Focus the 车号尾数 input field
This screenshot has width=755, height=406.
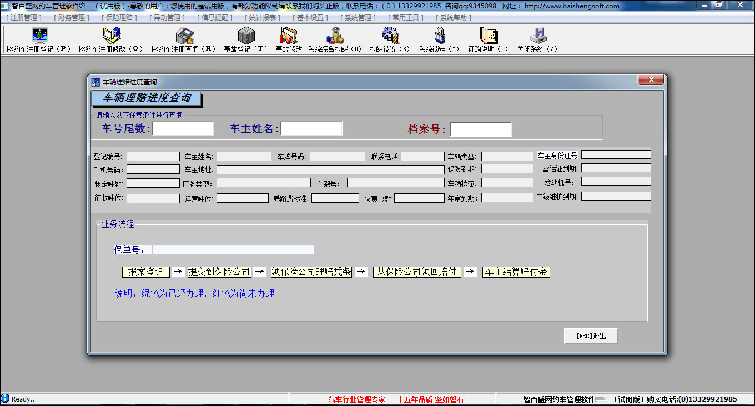[x=183, y=129]
